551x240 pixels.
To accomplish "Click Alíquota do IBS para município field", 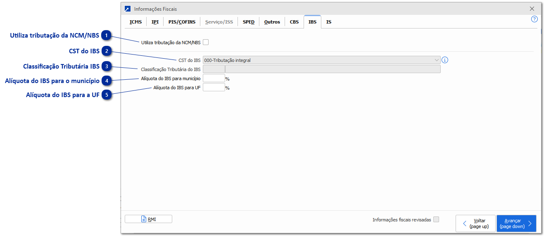I will 214,78.
